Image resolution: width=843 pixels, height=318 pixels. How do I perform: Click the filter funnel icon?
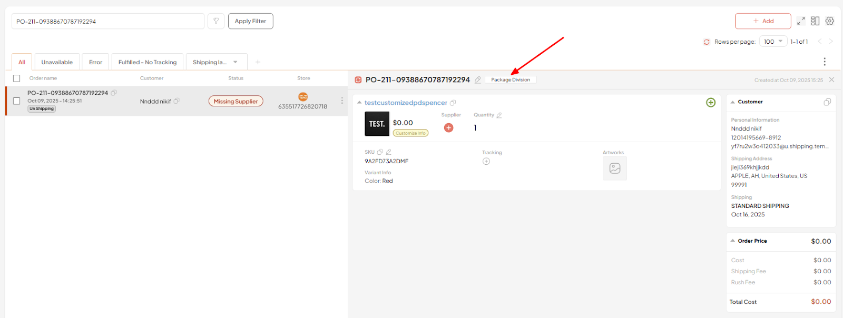(x=216, y=21)
